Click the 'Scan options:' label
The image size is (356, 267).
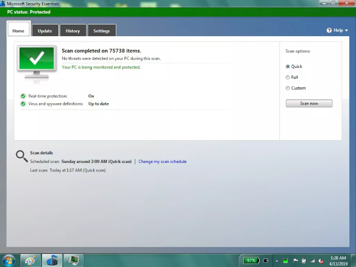pos(298,51)
